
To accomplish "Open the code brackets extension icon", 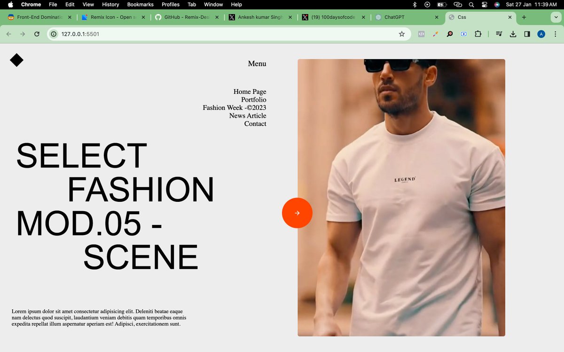I will click(422, 34).
